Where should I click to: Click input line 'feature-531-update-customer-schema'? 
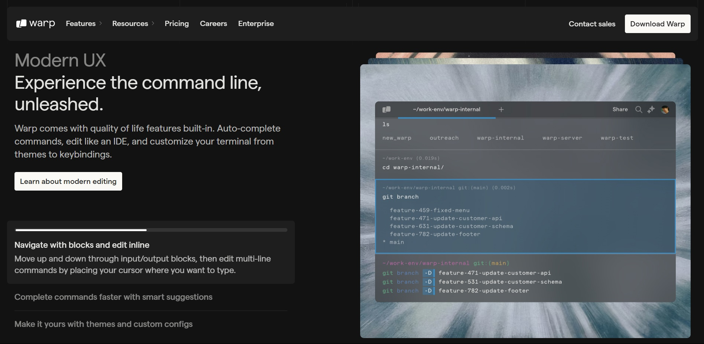(x=500, y=282)
